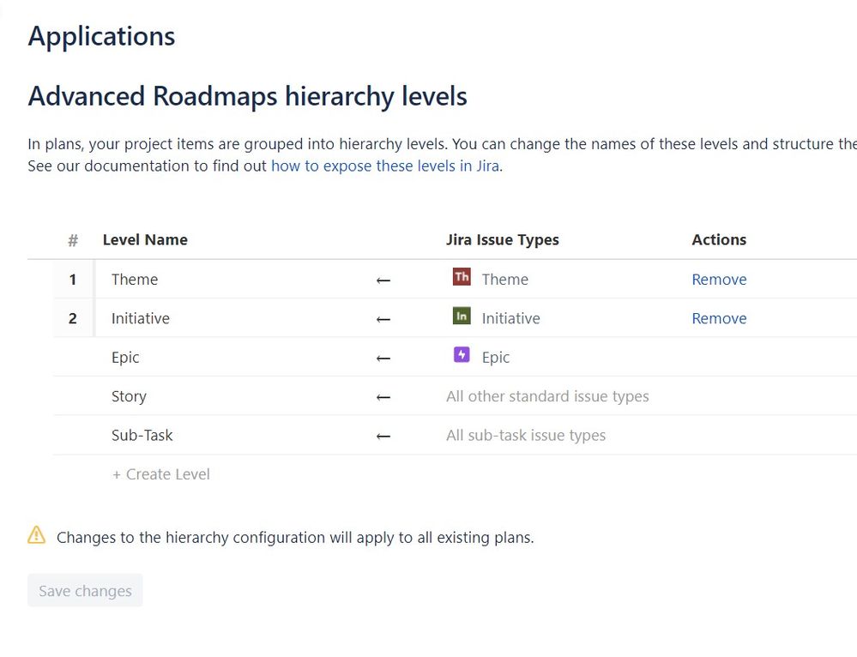Click the Level Name column header

[145, 239]
